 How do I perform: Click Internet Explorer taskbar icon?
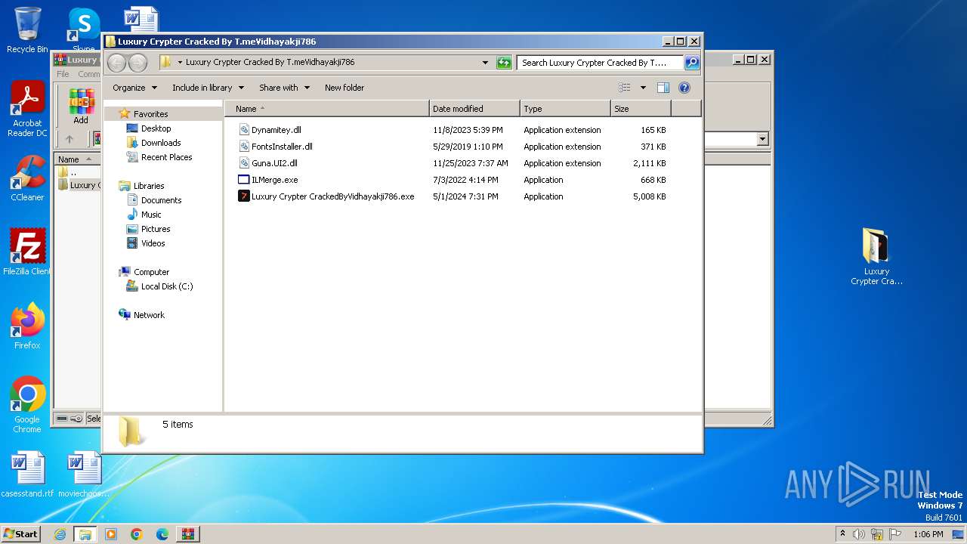[60, 534]
